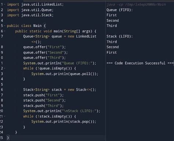Click the queue.offer("First"); line

(44, 47)
